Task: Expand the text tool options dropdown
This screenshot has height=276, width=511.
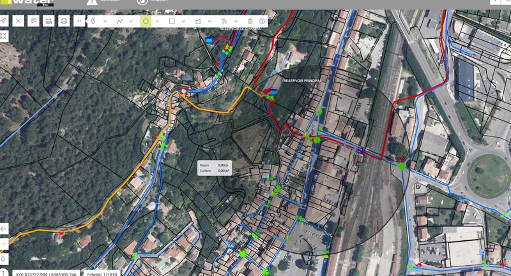Action: pos(236,21)
